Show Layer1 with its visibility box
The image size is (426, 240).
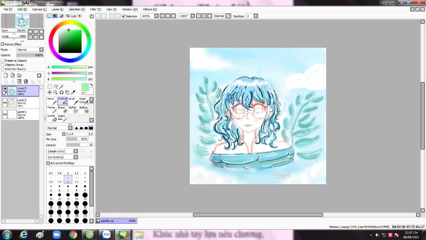pos(5,112)
